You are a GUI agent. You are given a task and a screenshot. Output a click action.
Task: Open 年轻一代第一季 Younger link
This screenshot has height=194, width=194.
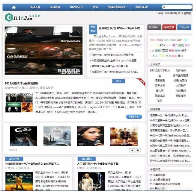click(x=170, y=136)
